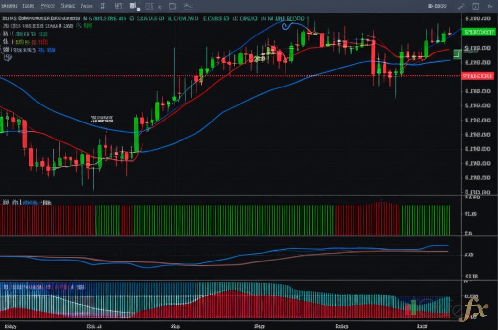Image resolution: width=498 pixels, height=330 pixels.
Task: Click the red sell price label
Action: [478, 76]
